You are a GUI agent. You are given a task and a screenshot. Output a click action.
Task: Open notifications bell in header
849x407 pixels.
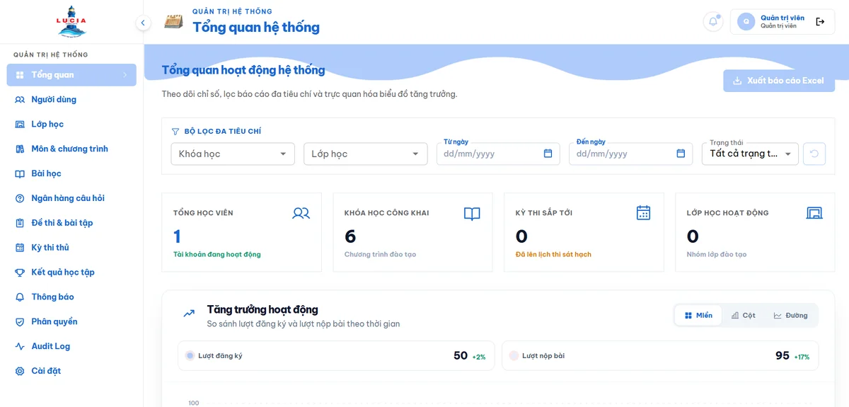pos(713,21)
